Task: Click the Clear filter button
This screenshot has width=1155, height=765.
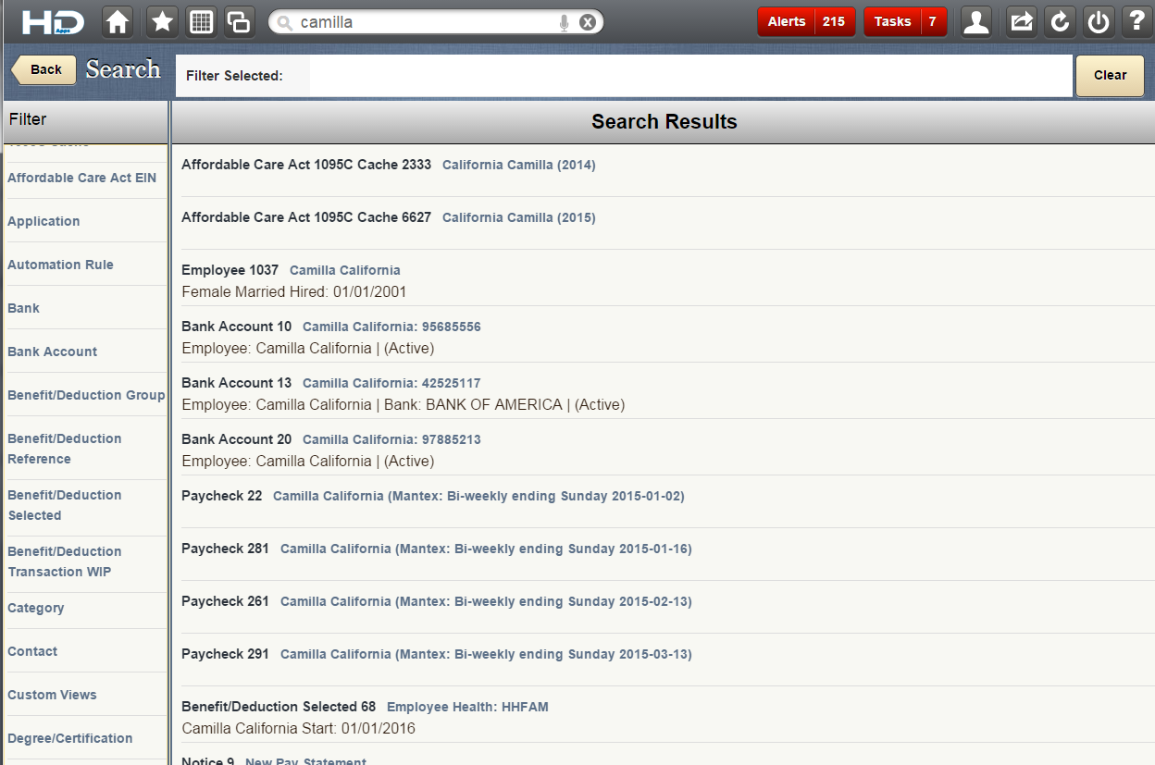Action: tap(1110, 76)
